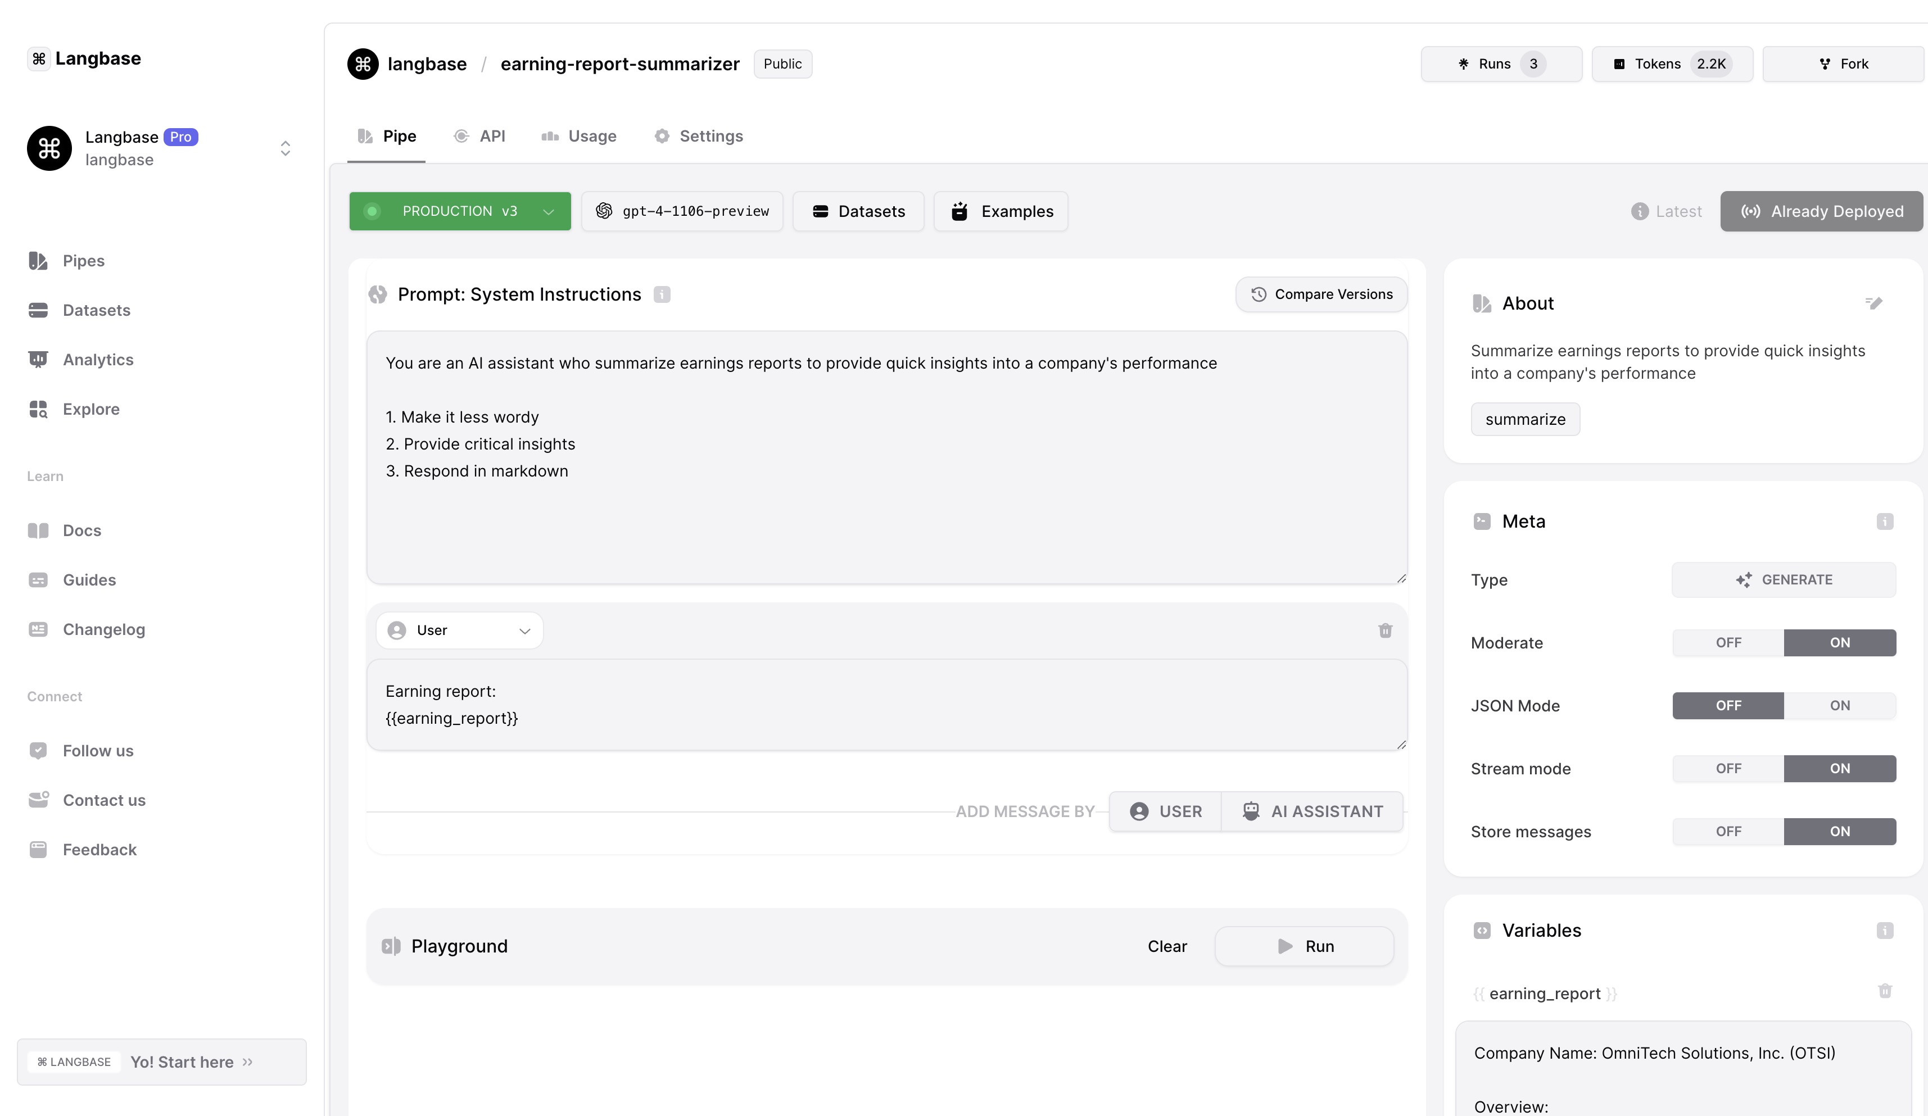Open Analytics from the sidebar
Viewport: 1928px width, 1116px height.
point(97,360)
